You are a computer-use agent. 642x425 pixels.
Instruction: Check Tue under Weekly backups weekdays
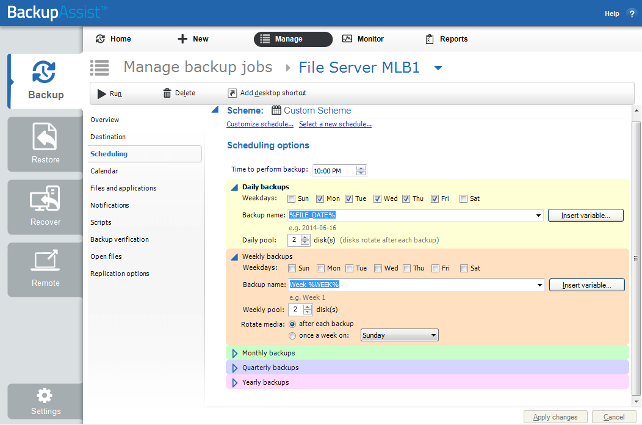(x=349, y=269)
